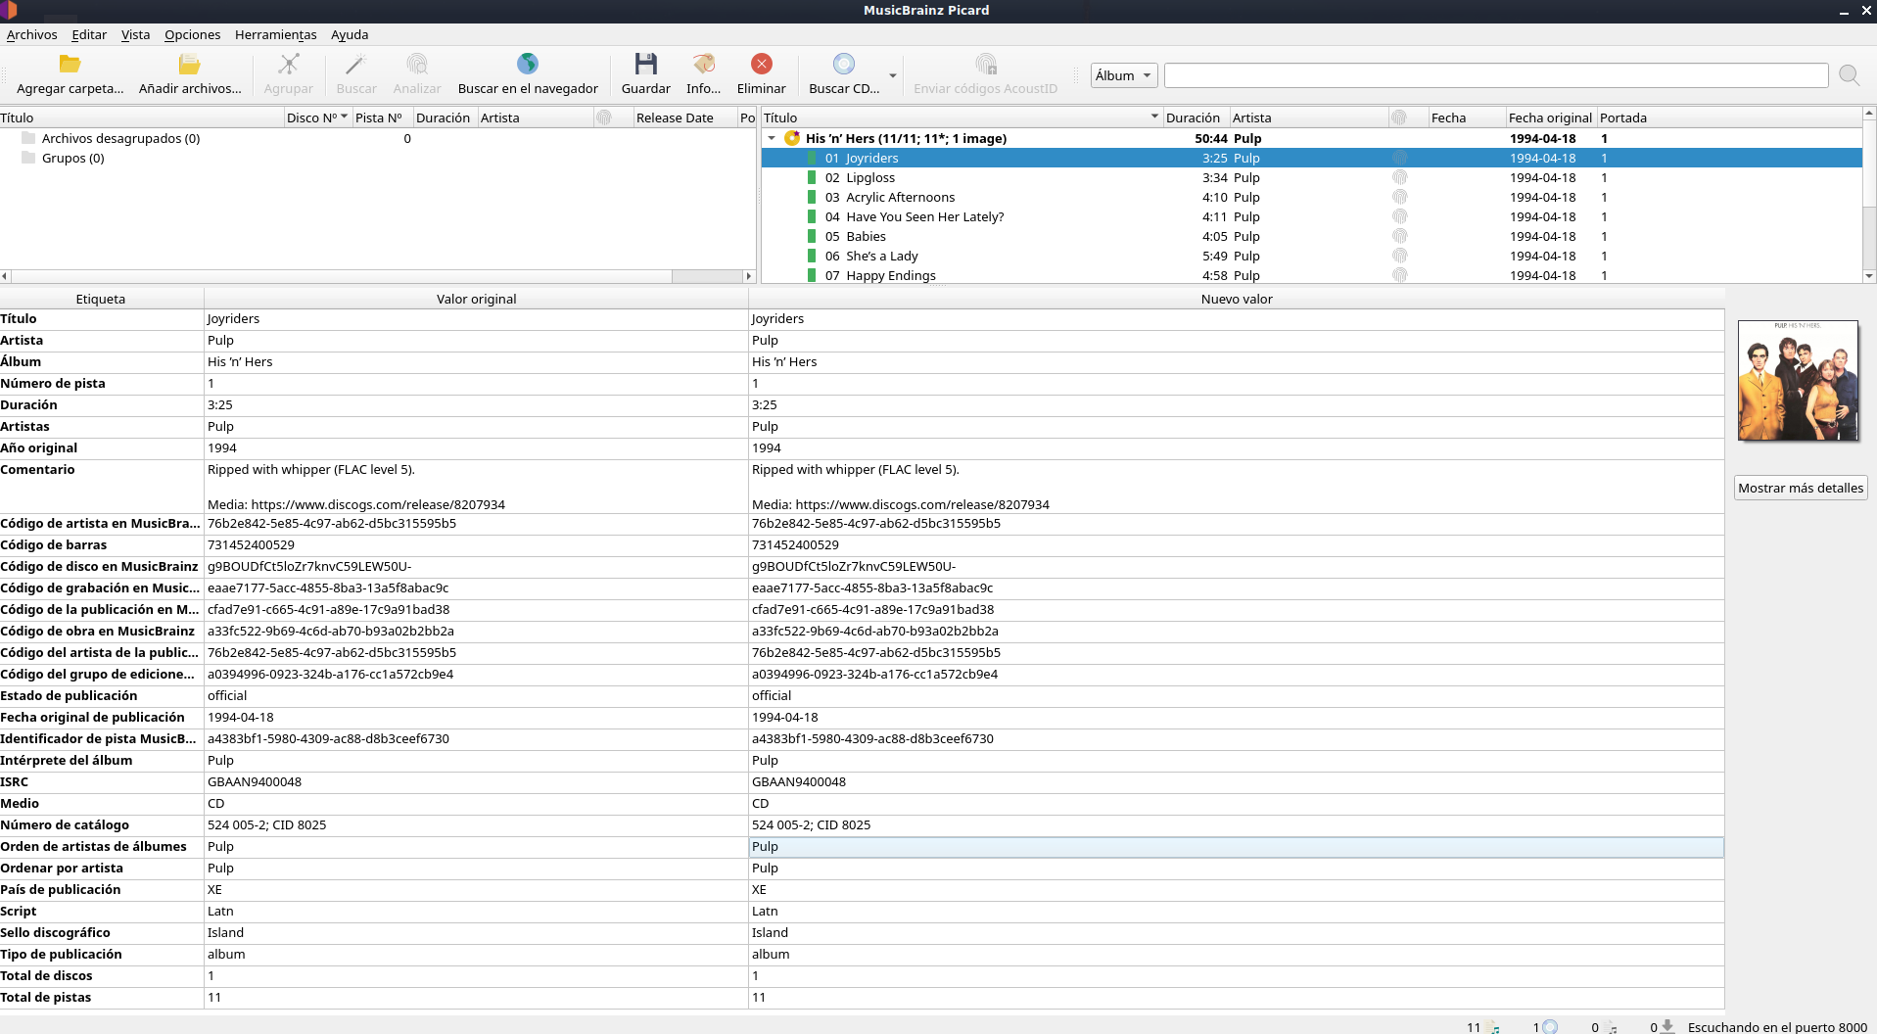Click the Buscar CD disc icon
The height and width of the screenshot is (1034, 1877).
pos(844,65)
